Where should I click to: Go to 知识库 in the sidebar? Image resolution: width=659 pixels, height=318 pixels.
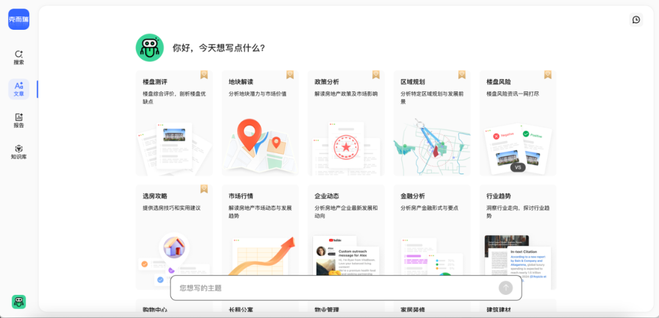[x=19, y=152]
